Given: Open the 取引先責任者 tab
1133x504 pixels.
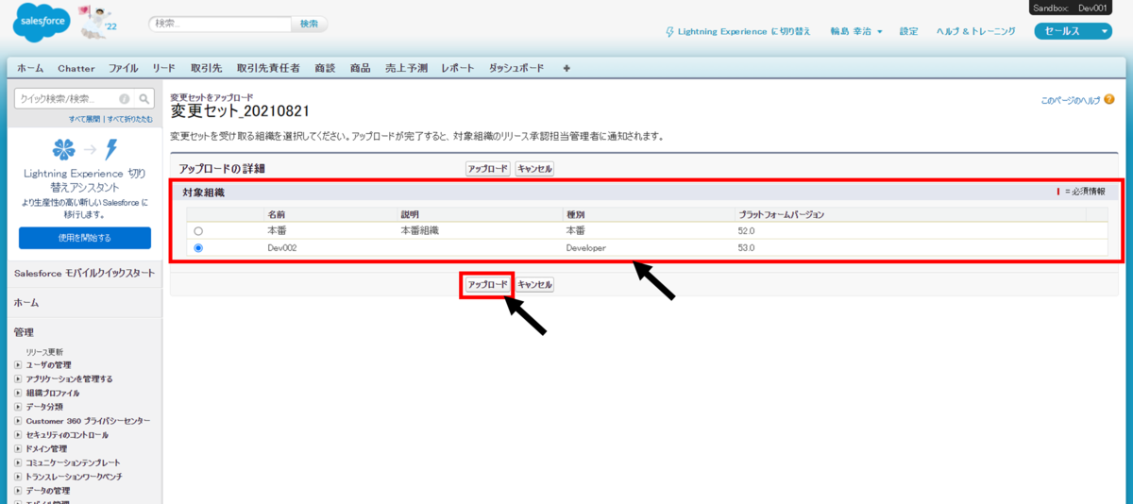Looking at the screenshot, I should [x=268, y=68].
